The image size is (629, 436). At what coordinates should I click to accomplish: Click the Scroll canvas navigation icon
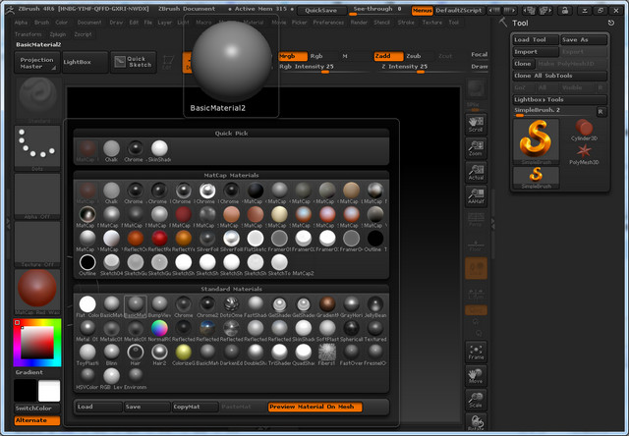click(x=476, y=125)
